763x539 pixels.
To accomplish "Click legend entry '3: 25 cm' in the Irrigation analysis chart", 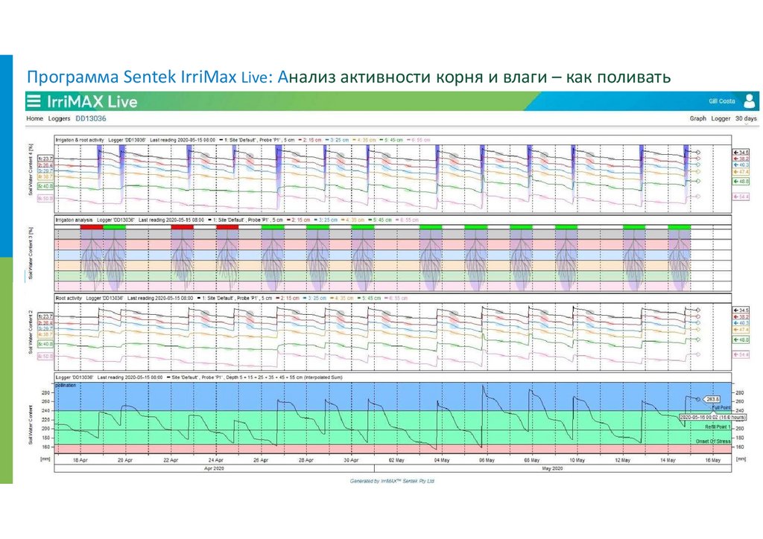I will point(326,220).
